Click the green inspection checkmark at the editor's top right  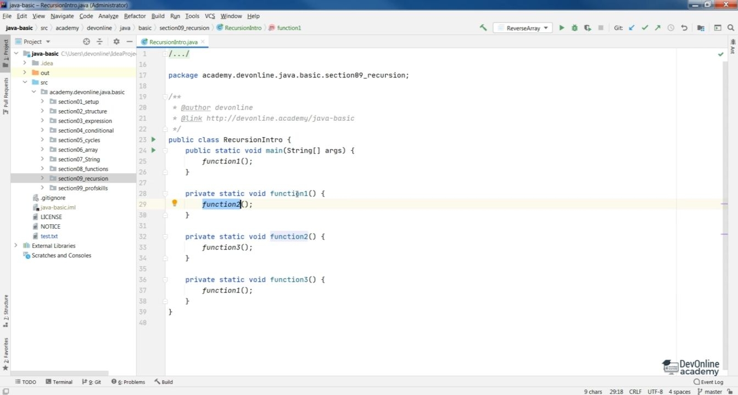click(720, 54)
